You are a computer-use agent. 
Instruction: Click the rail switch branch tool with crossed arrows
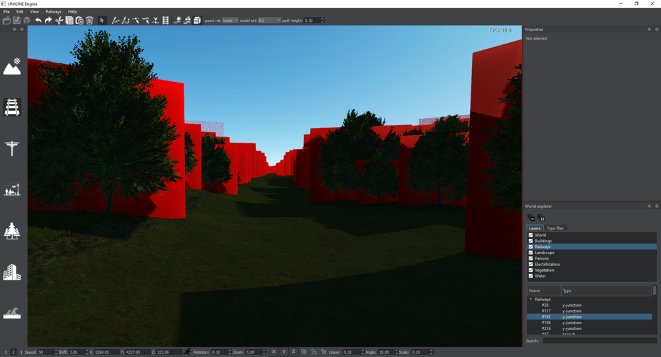click(155, 20)
